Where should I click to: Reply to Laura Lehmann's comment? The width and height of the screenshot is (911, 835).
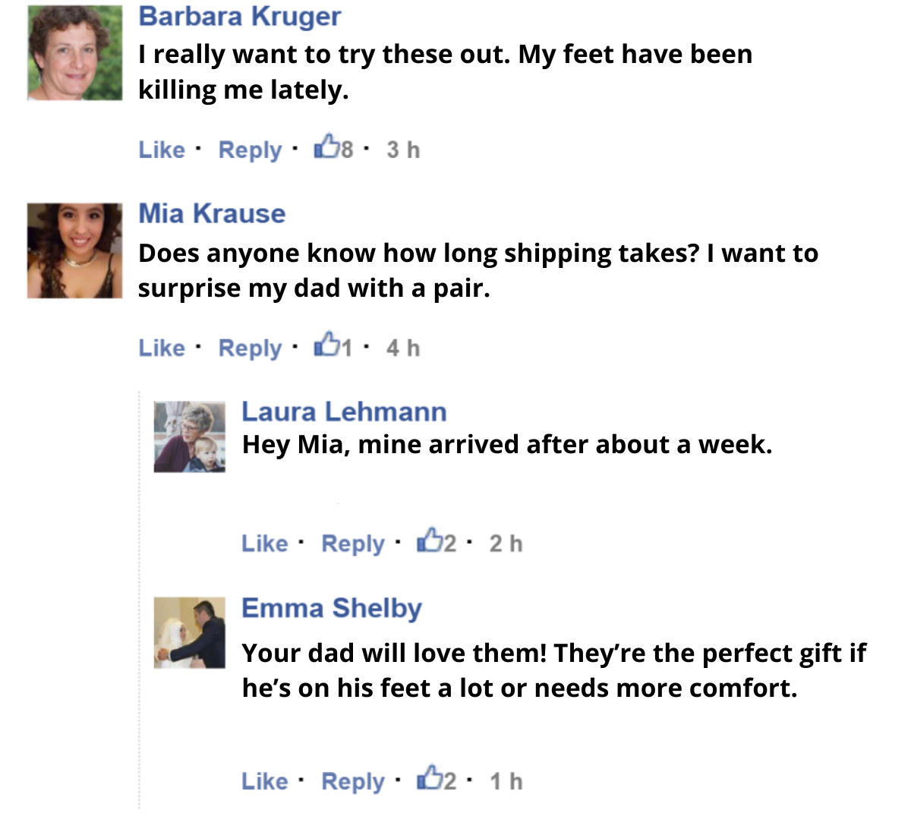click(x=353, y=544)
